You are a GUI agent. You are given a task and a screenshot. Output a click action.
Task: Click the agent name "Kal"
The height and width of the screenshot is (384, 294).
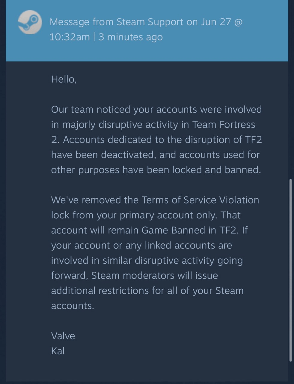pyautogui.click(x=58, y=351)
